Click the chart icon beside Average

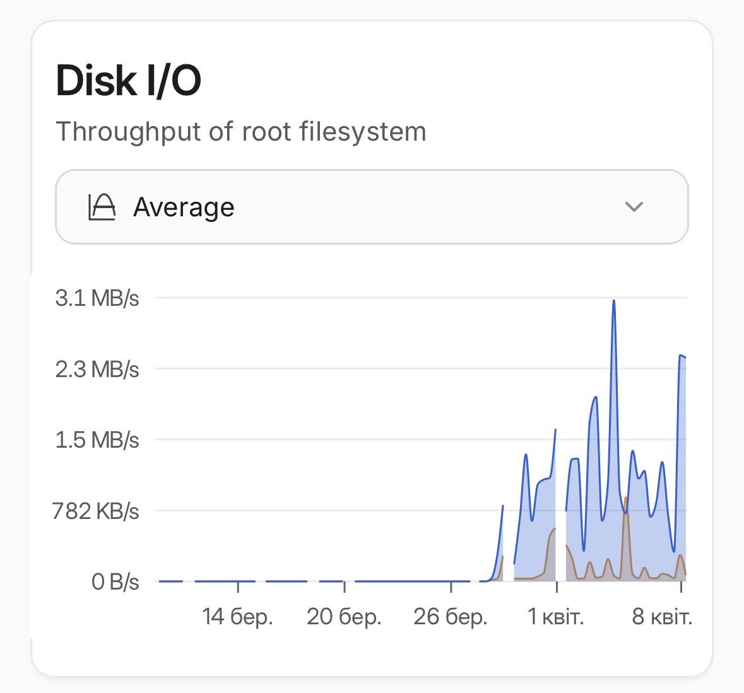(x=102, y=207)
